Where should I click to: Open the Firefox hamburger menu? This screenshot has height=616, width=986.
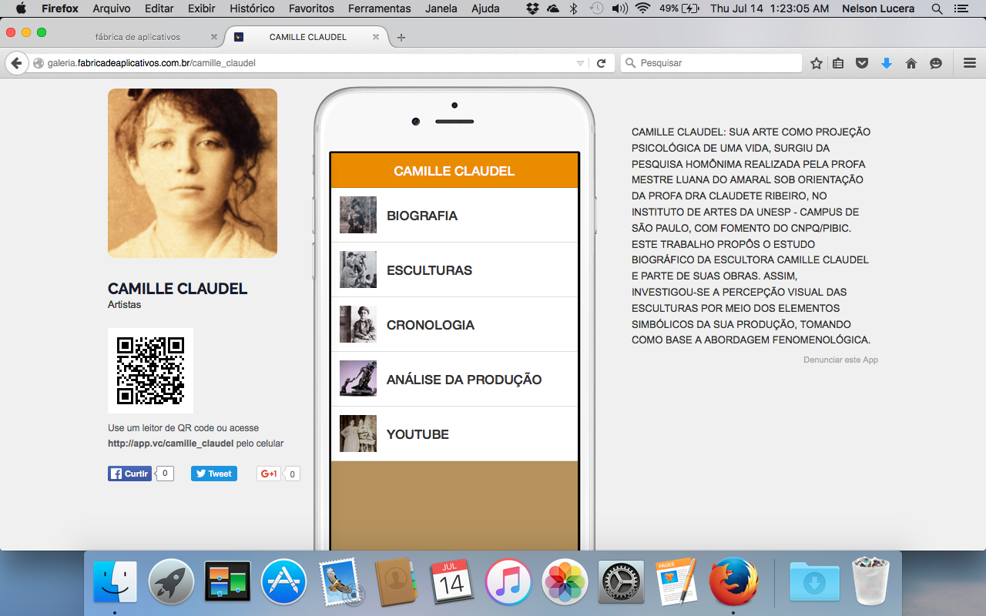970,63
